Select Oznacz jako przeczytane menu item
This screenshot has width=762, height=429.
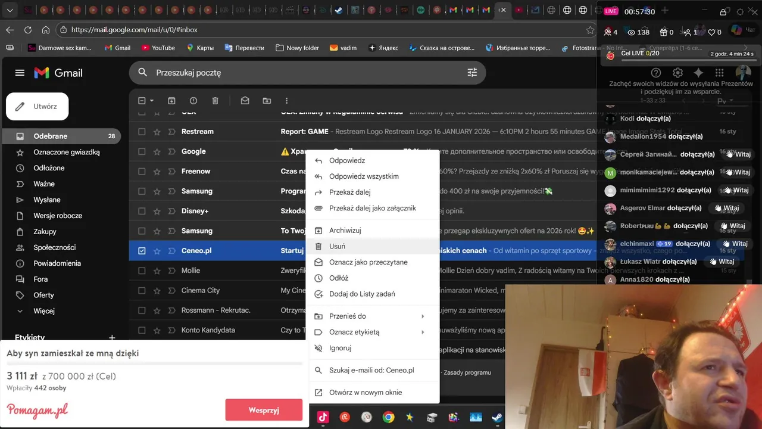coord(373,262)
